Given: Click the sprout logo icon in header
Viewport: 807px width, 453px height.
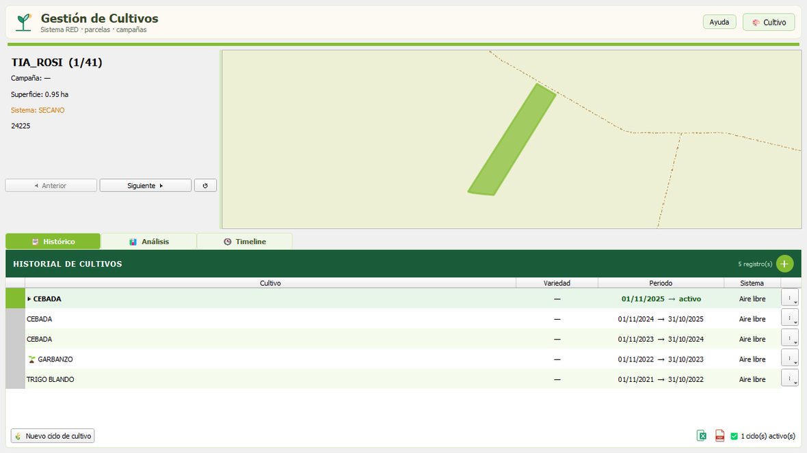Looking at the screenshot, I should pos(24,22).
